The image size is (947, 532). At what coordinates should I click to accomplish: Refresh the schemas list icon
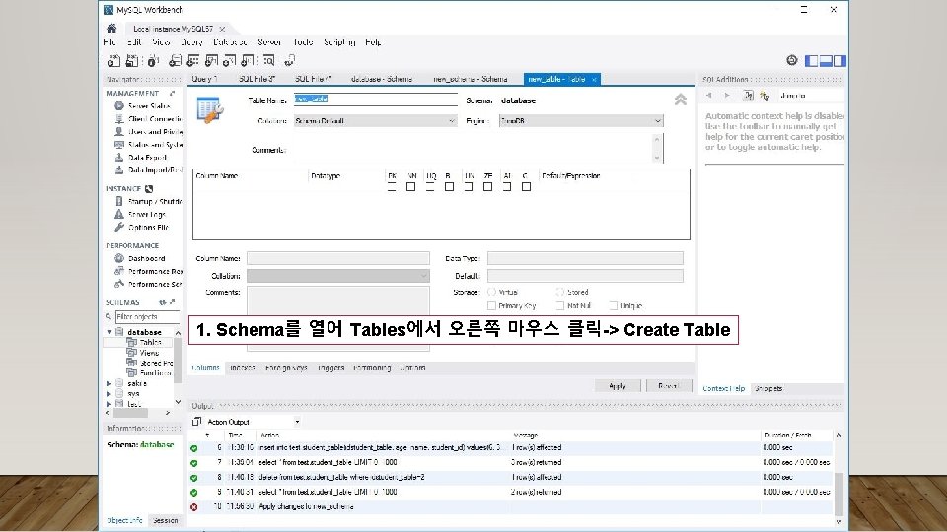point(163,302)
